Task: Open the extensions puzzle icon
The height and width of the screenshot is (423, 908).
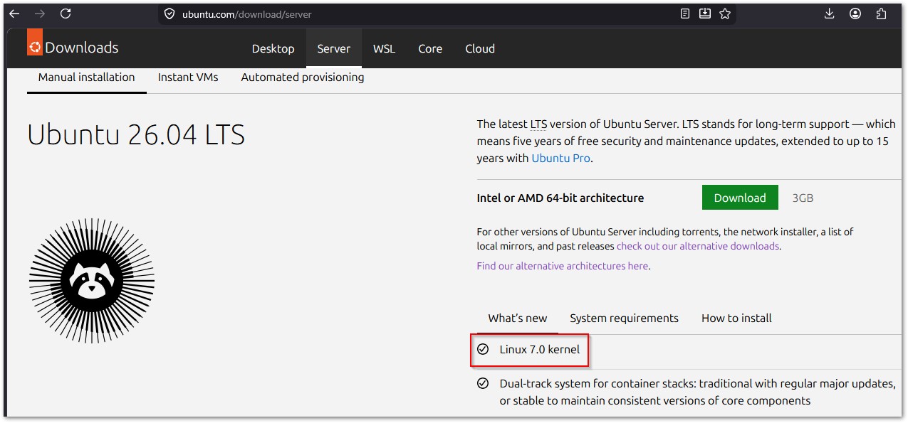Action: [882, 14]
